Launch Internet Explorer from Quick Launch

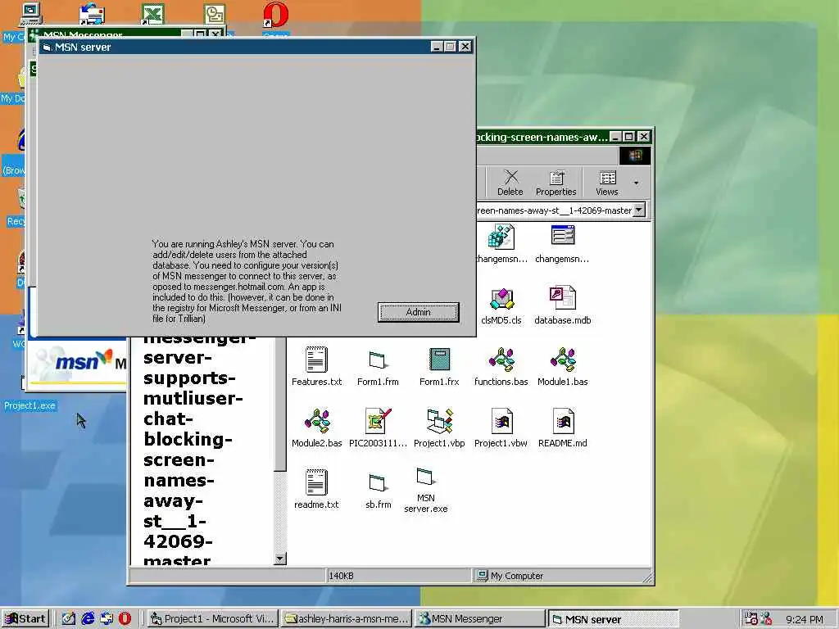pos(88,618)
